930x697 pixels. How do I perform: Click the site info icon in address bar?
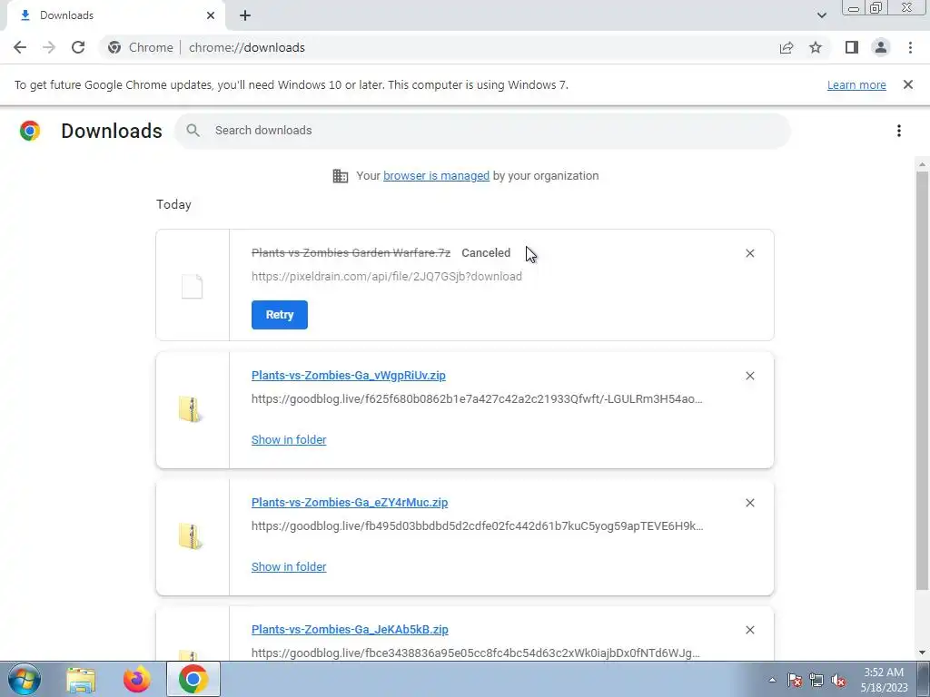click(114, 47)
